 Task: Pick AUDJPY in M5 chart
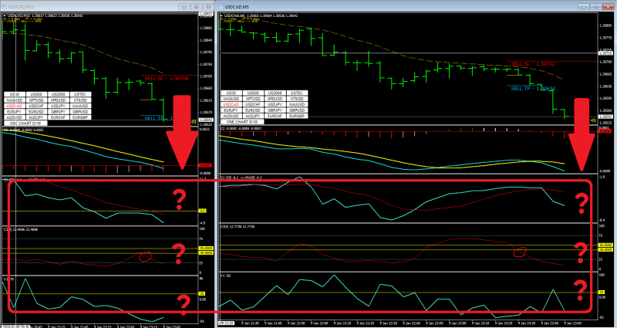click(x=254, y=116)
